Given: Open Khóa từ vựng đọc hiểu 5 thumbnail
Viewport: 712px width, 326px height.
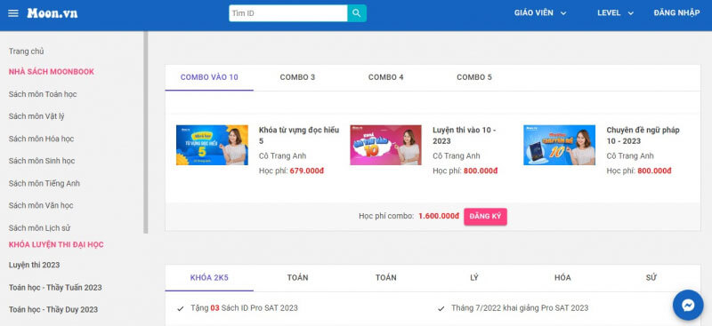Looking at the screenshot, I should point(212,145).
